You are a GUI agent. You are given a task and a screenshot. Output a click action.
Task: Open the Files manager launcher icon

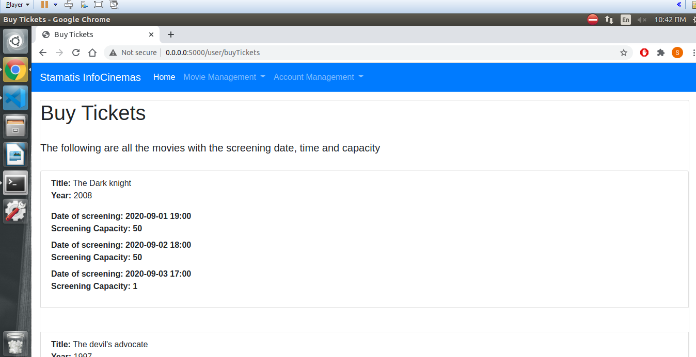click(15, 126)
